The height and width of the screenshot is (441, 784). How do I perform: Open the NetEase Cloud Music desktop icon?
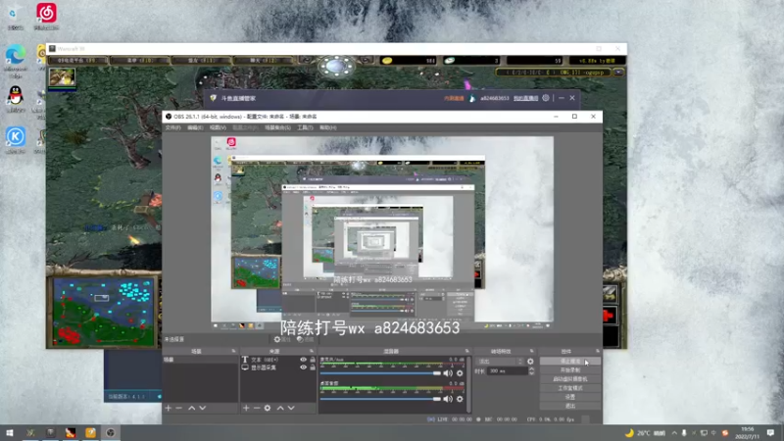point(46,14)
